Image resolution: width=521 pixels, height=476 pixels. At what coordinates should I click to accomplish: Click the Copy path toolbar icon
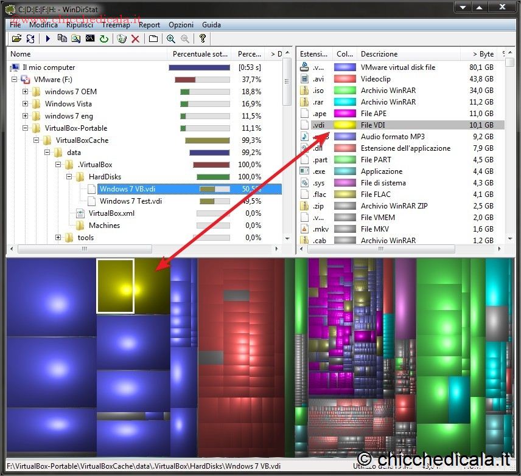[x=62, y=39]
